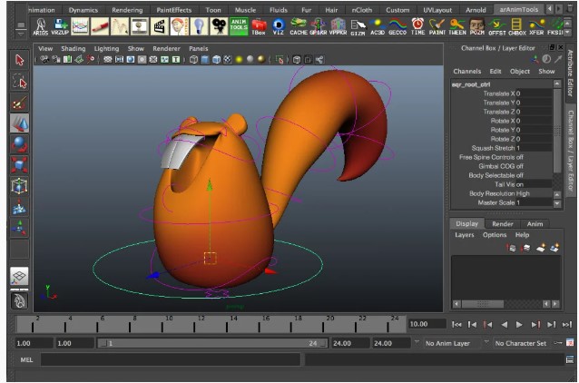Toggle Body Selectable attribute
579x383 pixels.
[x=502, y=175]
